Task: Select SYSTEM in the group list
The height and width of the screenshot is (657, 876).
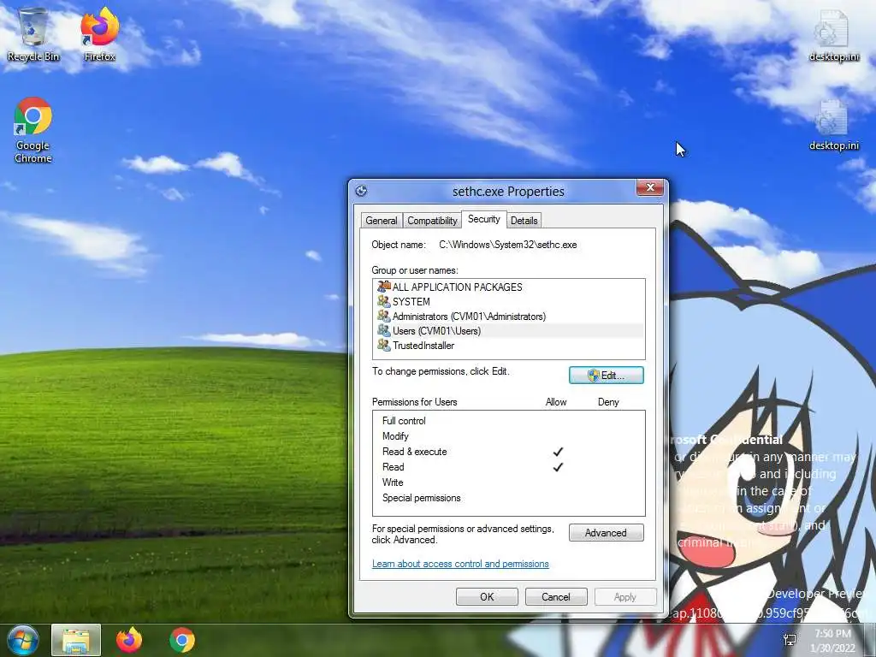Action: click(508, 302)
